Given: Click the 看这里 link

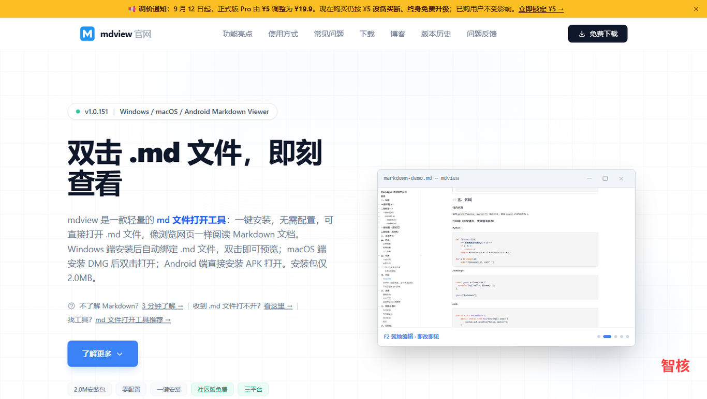Looking at the screenshot, I should pyautogui.click(x=278, y=306).
